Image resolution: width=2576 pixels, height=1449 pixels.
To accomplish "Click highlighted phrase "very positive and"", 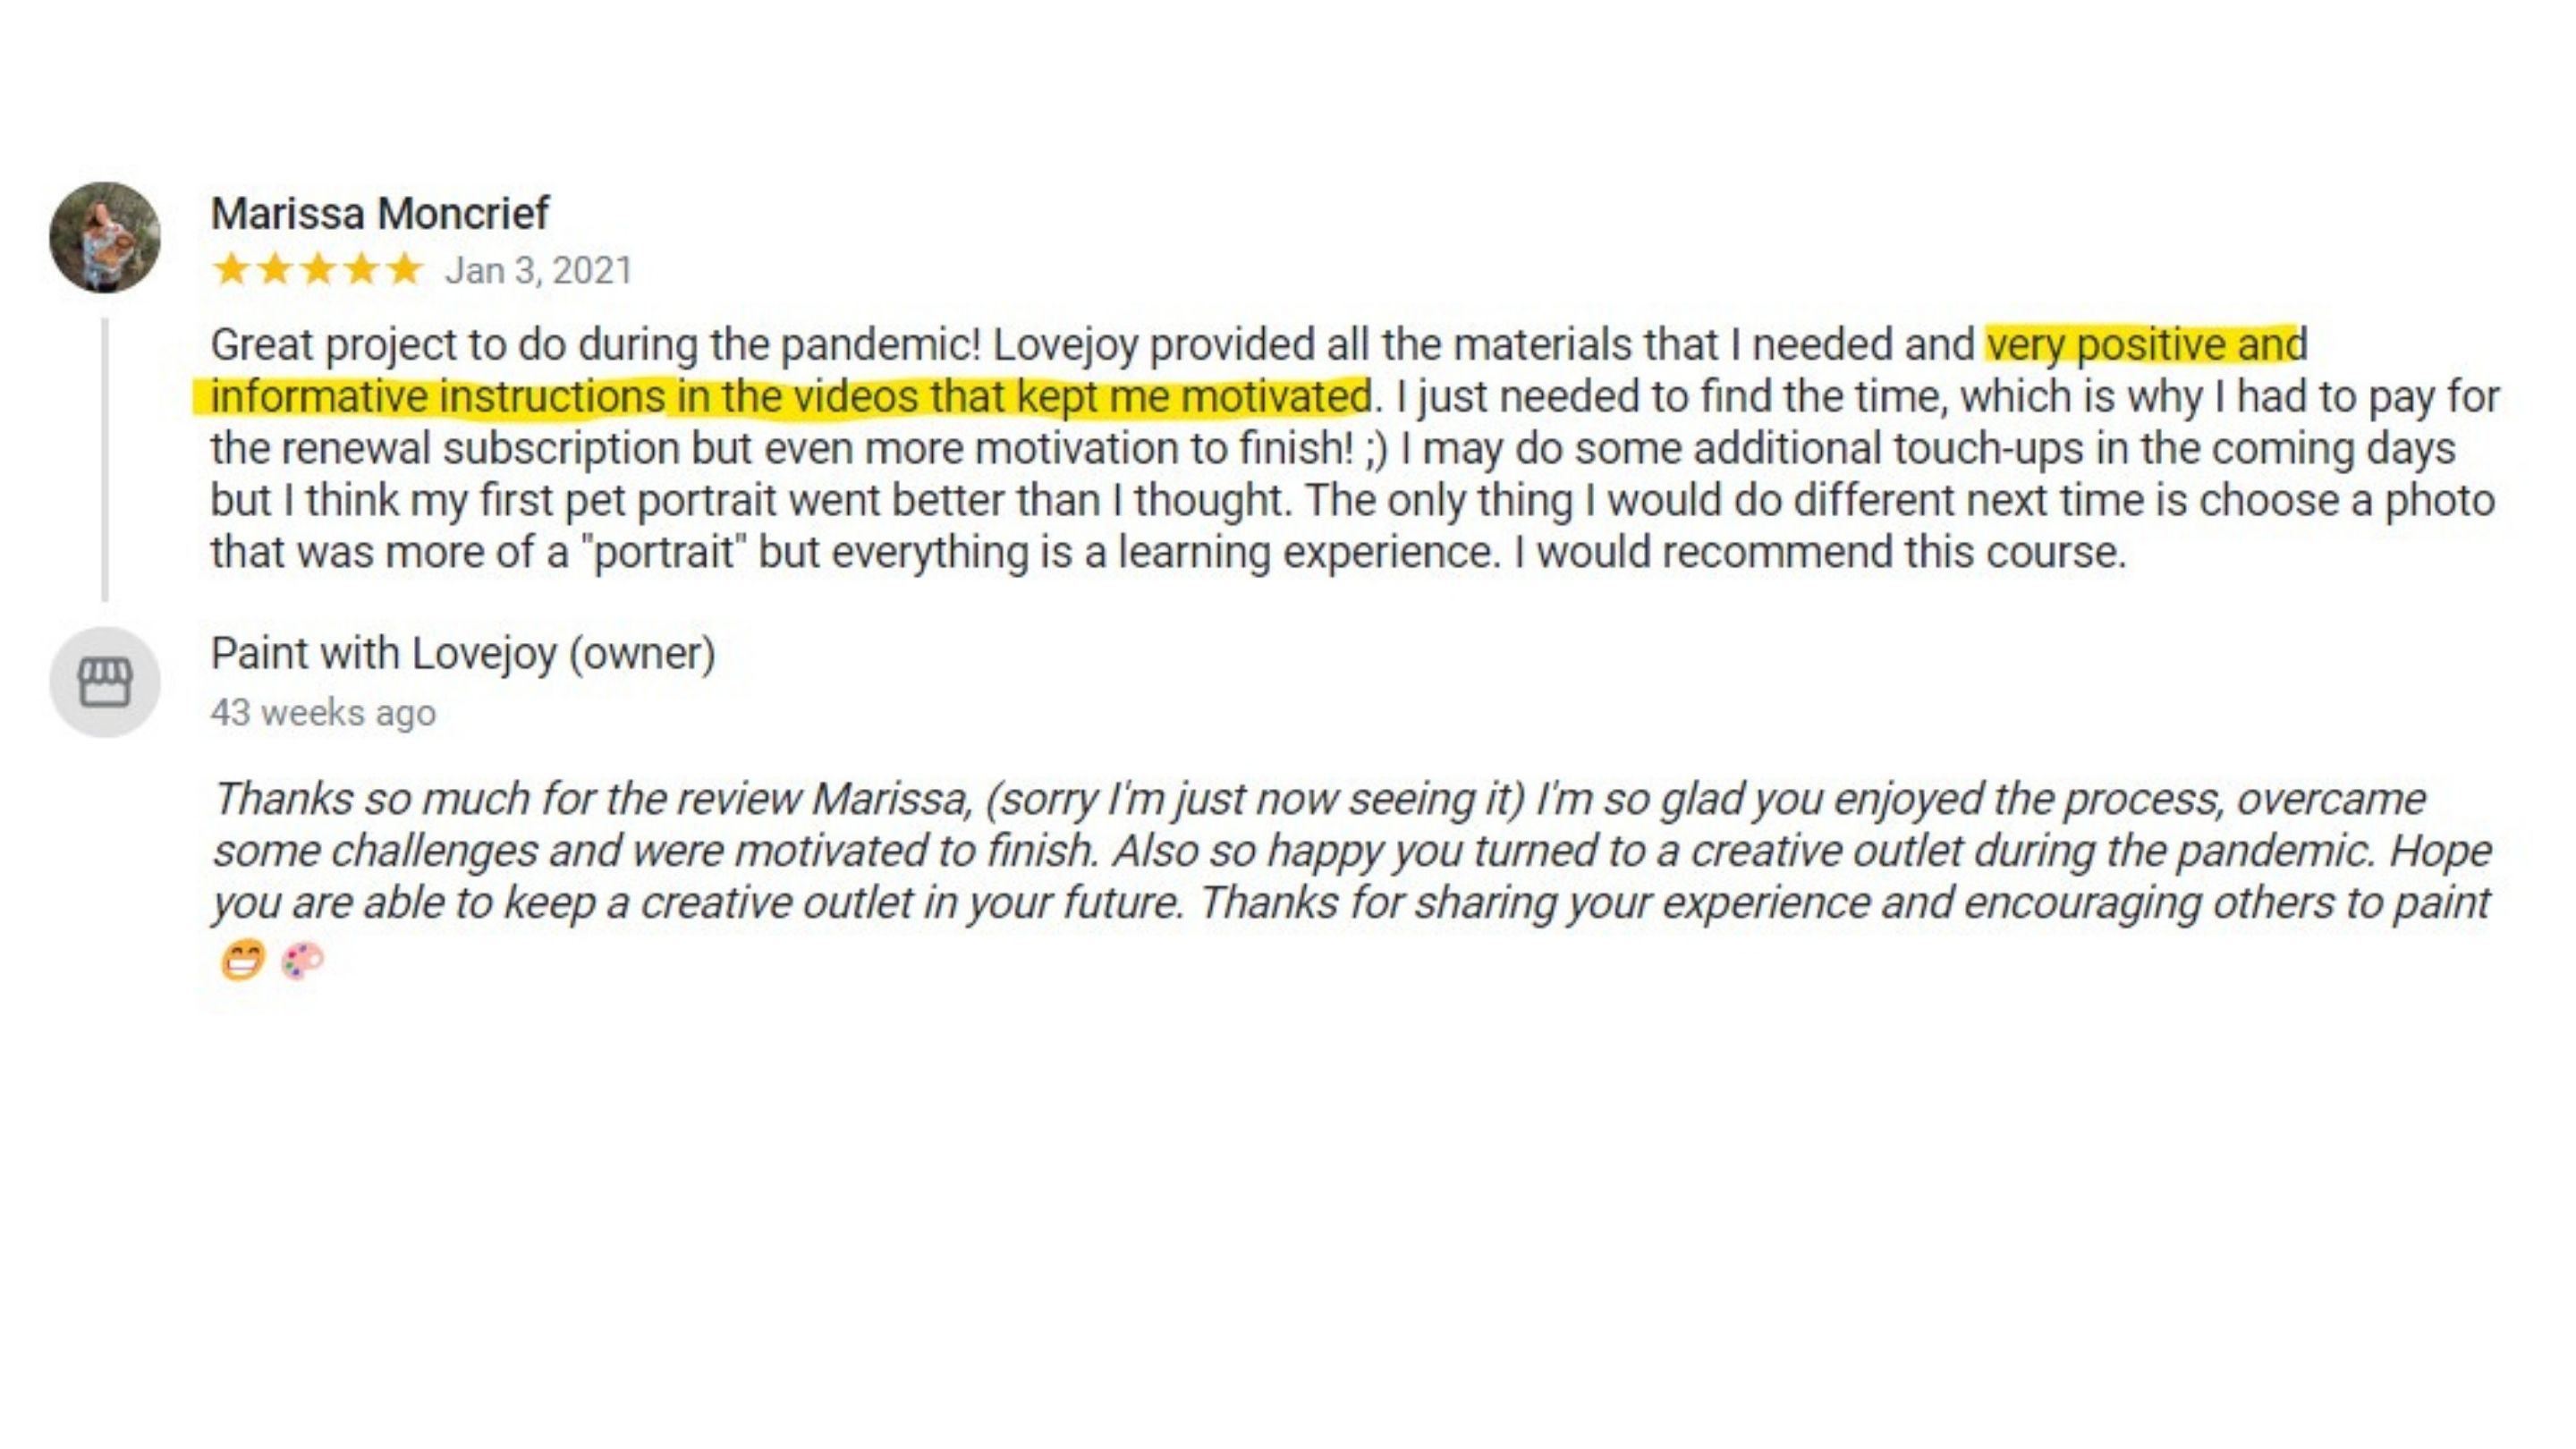I will click(2146, 345).
